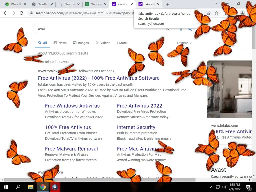Screen dimensions: 256x192
Task: Open Free Antivirus 2022 link
Action: click(x=139, y=106)
